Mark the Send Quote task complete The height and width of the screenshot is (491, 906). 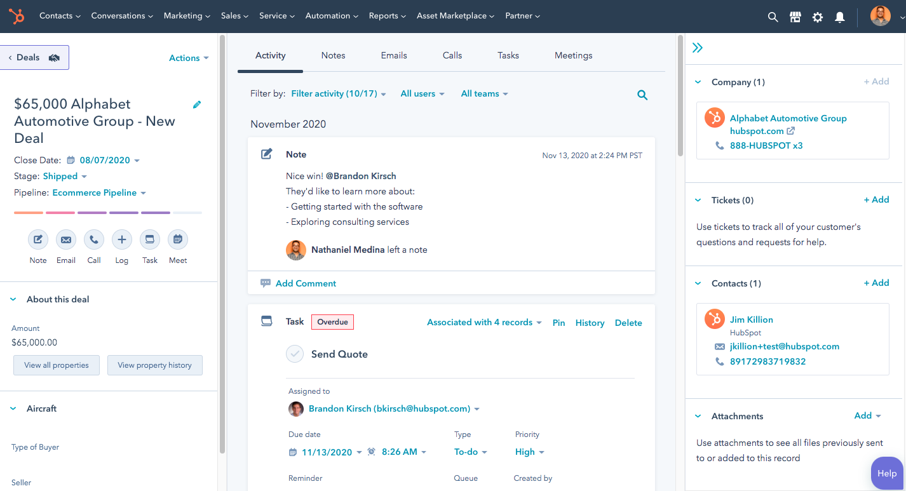click(295, 354)
